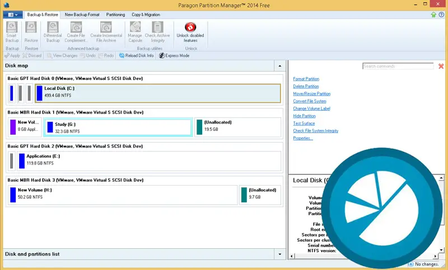Viewport: 448px width, 270px height.
Task: Click the Check Archive Integrity icon
Action: [x=158, y=28]
